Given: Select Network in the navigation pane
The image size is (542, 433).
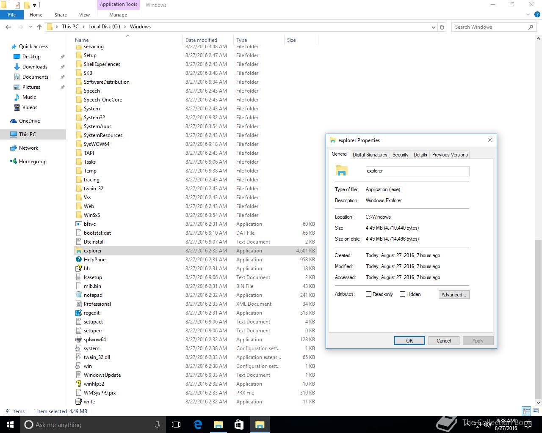Looking at the screenshot, I should coord(28,148).
